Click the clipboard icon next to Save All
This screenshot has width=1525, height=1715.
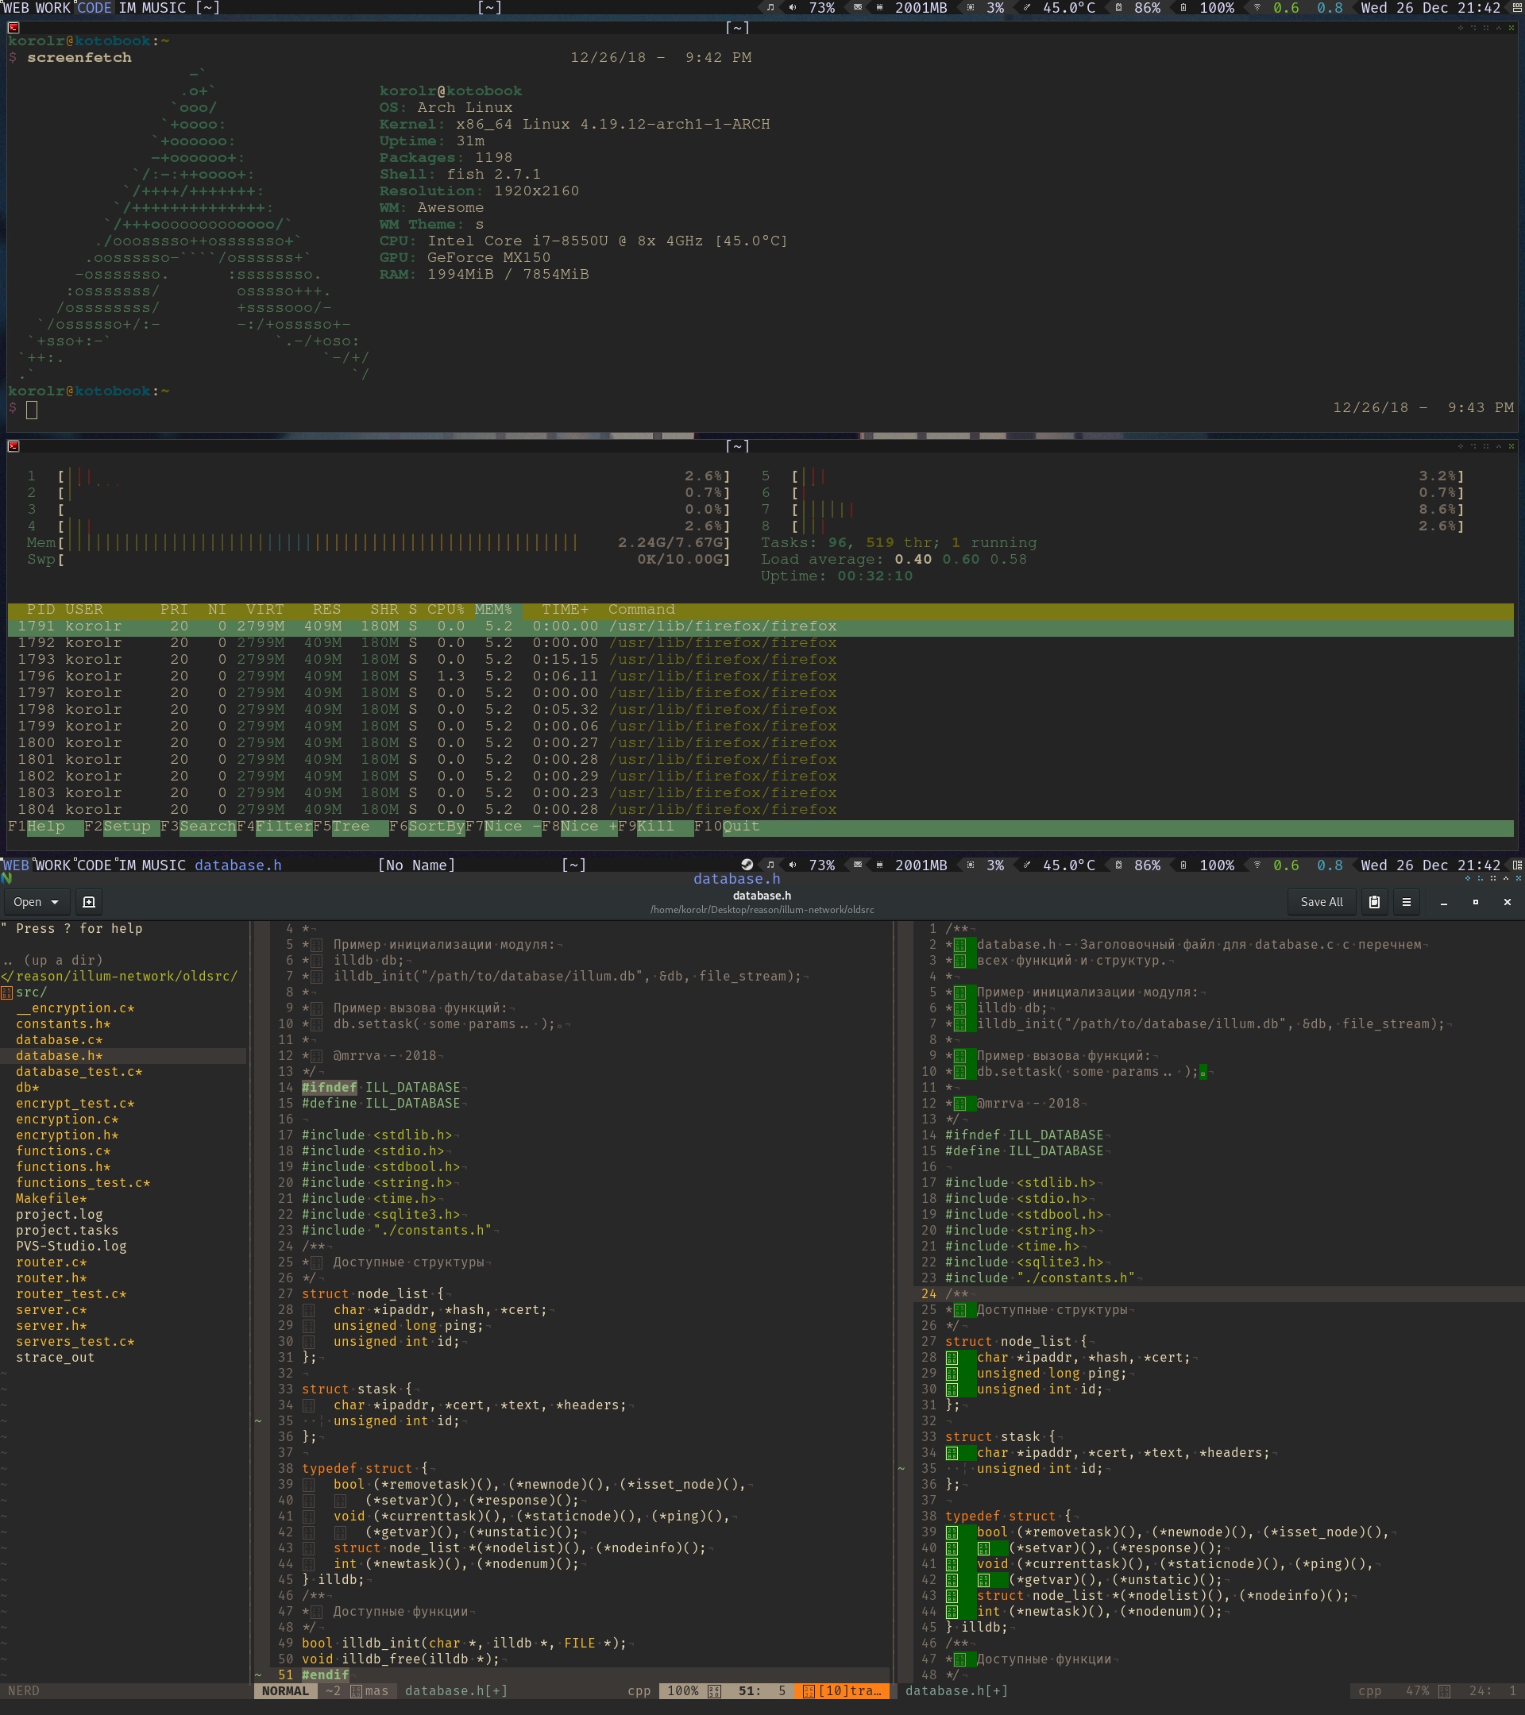[1374, 902]
